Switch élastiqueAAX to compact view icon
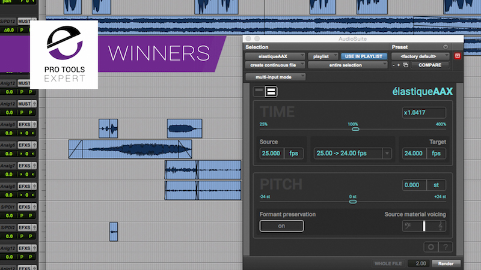The height and width of the screenshot is (270, 481). 259,91
